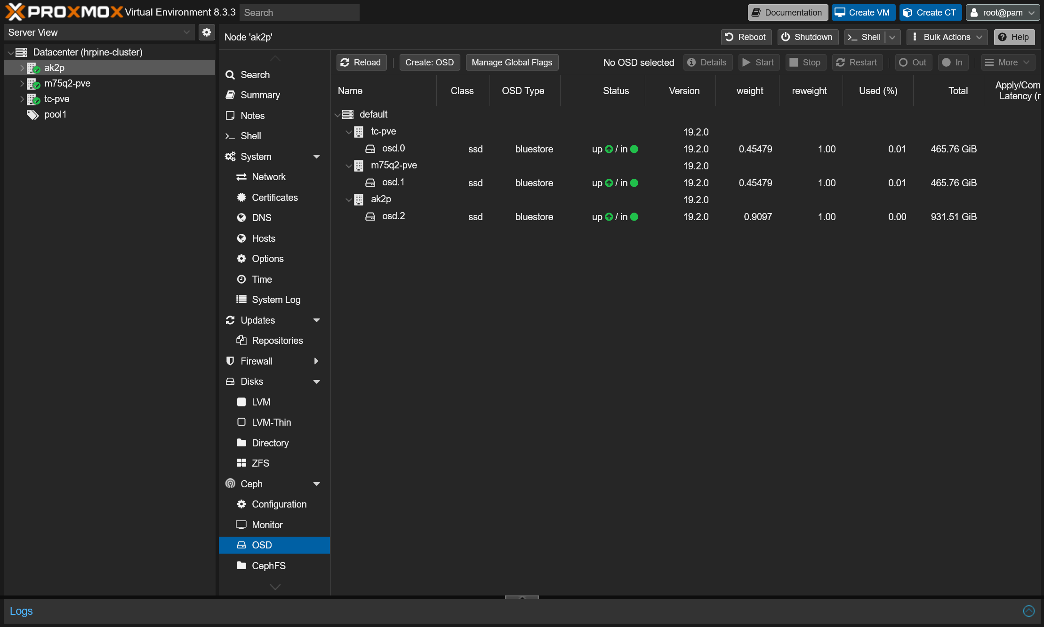Viewport: 1044px width, 627px height.
Task: Collapse the Disks menu section
Action: tap(316, 381)
